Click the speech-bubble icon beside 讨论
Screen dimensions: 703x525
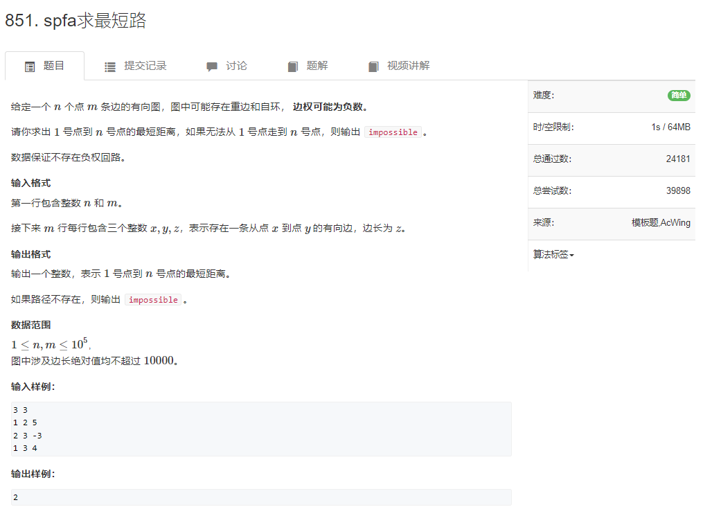coord(212,66)
